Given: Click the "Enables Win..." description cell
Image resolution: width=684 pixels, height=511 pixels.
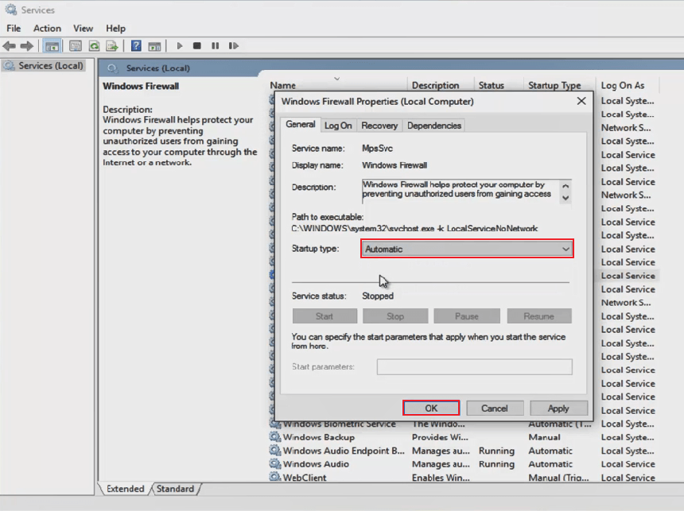Looking at the screenshot, I should (x=441, y=478).
